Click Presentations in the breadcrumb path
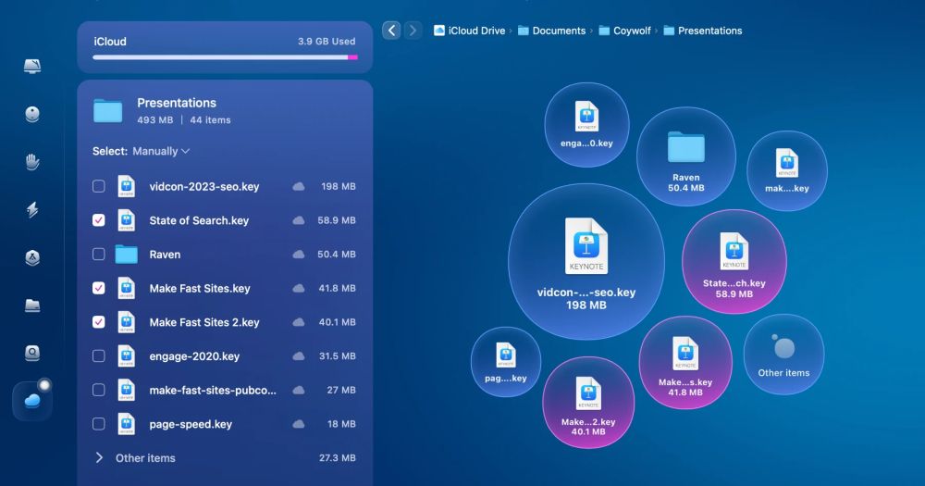Image resolution: width=925 pixels, height=486 pixels. click(x=709, y=31)
